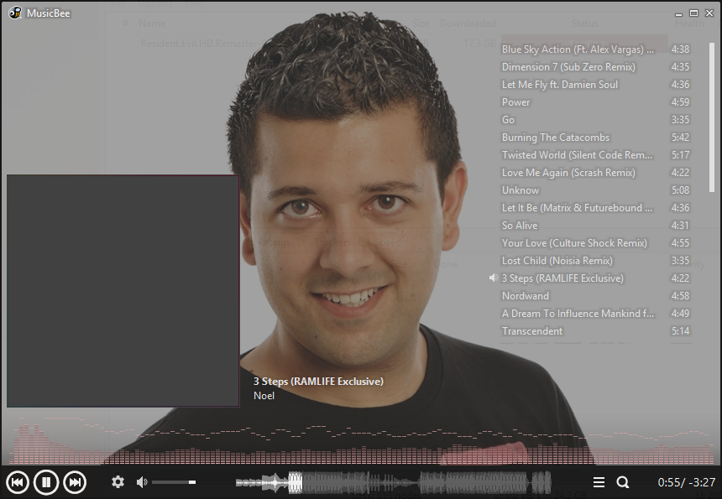Image resolution: width=722 pixels, height=499 pixels.
Task: Select the track named Power
Action: point(516,102)
